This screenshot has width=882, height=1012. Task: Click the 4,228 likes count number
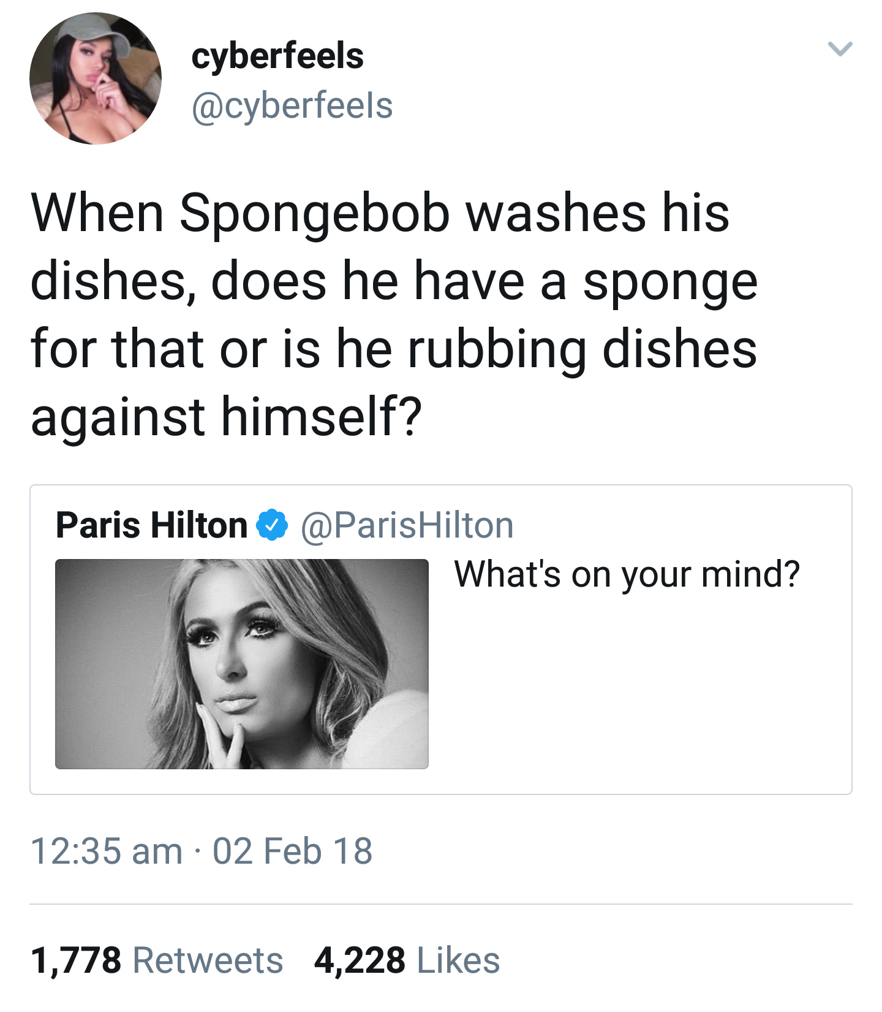pyautogui.click(x=360, y=960)
